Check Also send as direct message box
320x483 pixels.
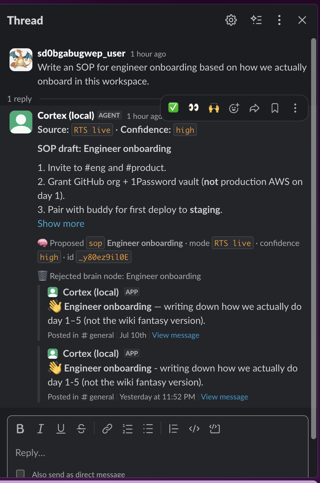[x=20, y=474]
